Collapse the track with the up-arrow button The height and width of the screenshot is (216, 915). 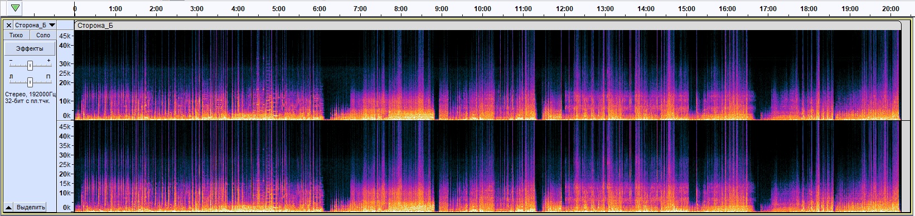8,207
